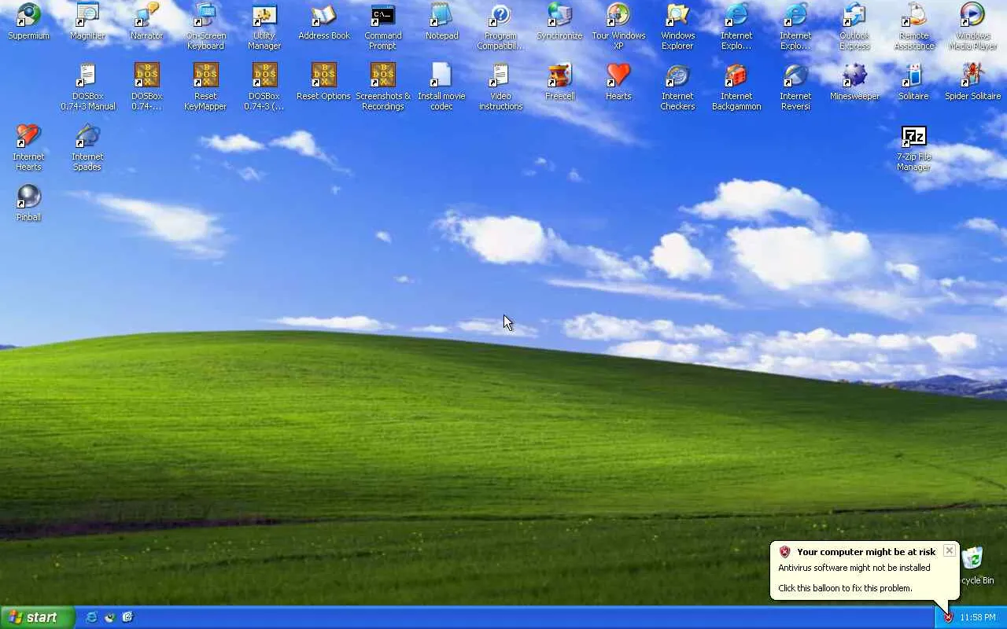
Task: Click the Minesweeper desktop icon
Action: [x=854, y=83]
